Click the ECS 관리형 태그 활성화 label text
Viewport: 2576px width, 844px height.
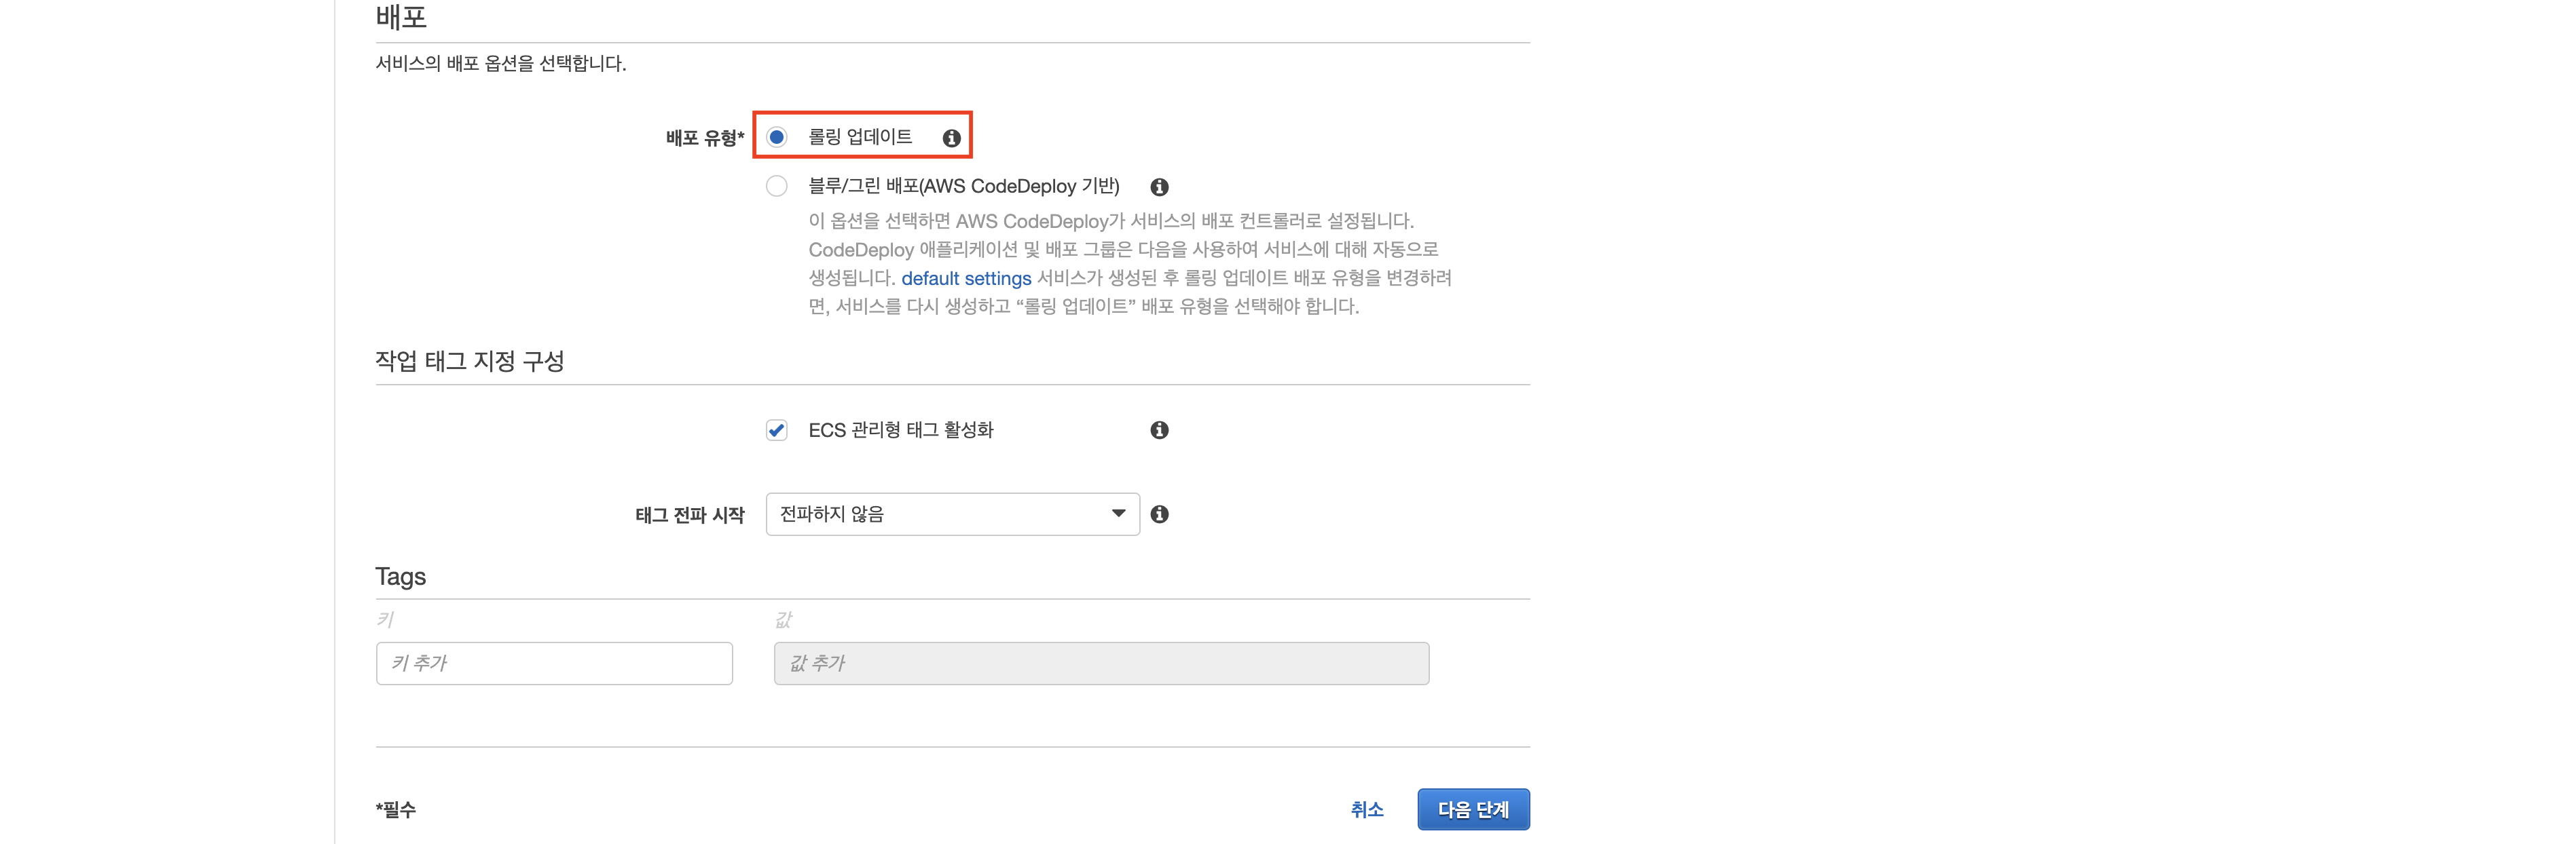coord(900,429)
